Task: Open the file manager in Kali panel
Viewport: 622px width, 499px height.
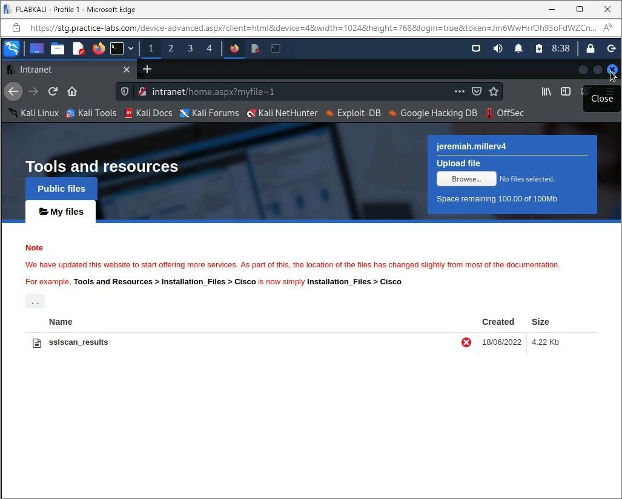Action: (58, 48)
